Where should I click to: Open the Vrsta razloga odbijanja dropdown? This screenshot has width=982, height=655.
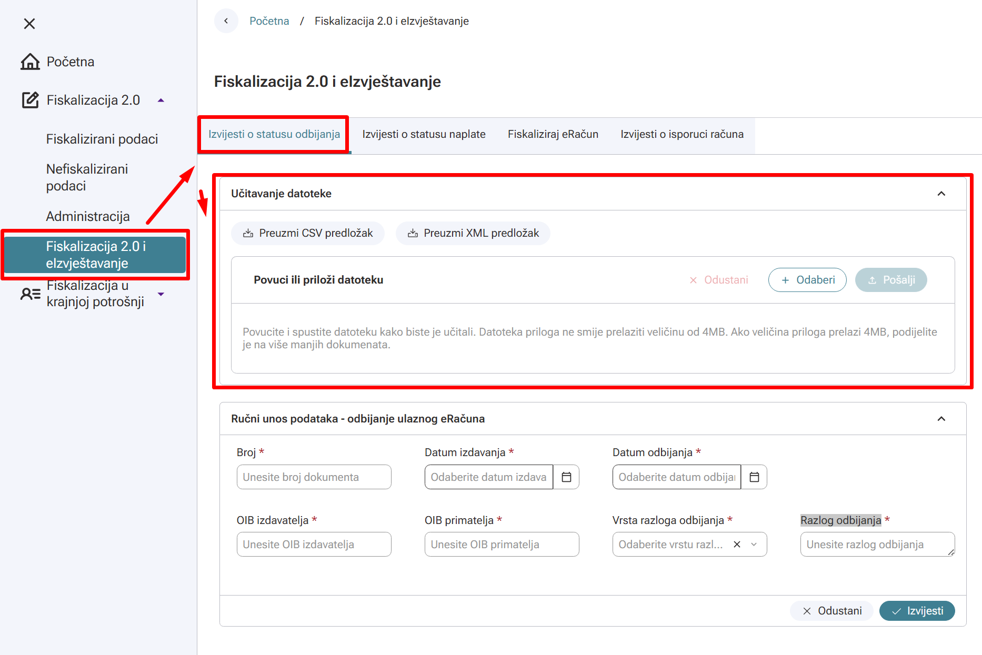tap(754, 545)
